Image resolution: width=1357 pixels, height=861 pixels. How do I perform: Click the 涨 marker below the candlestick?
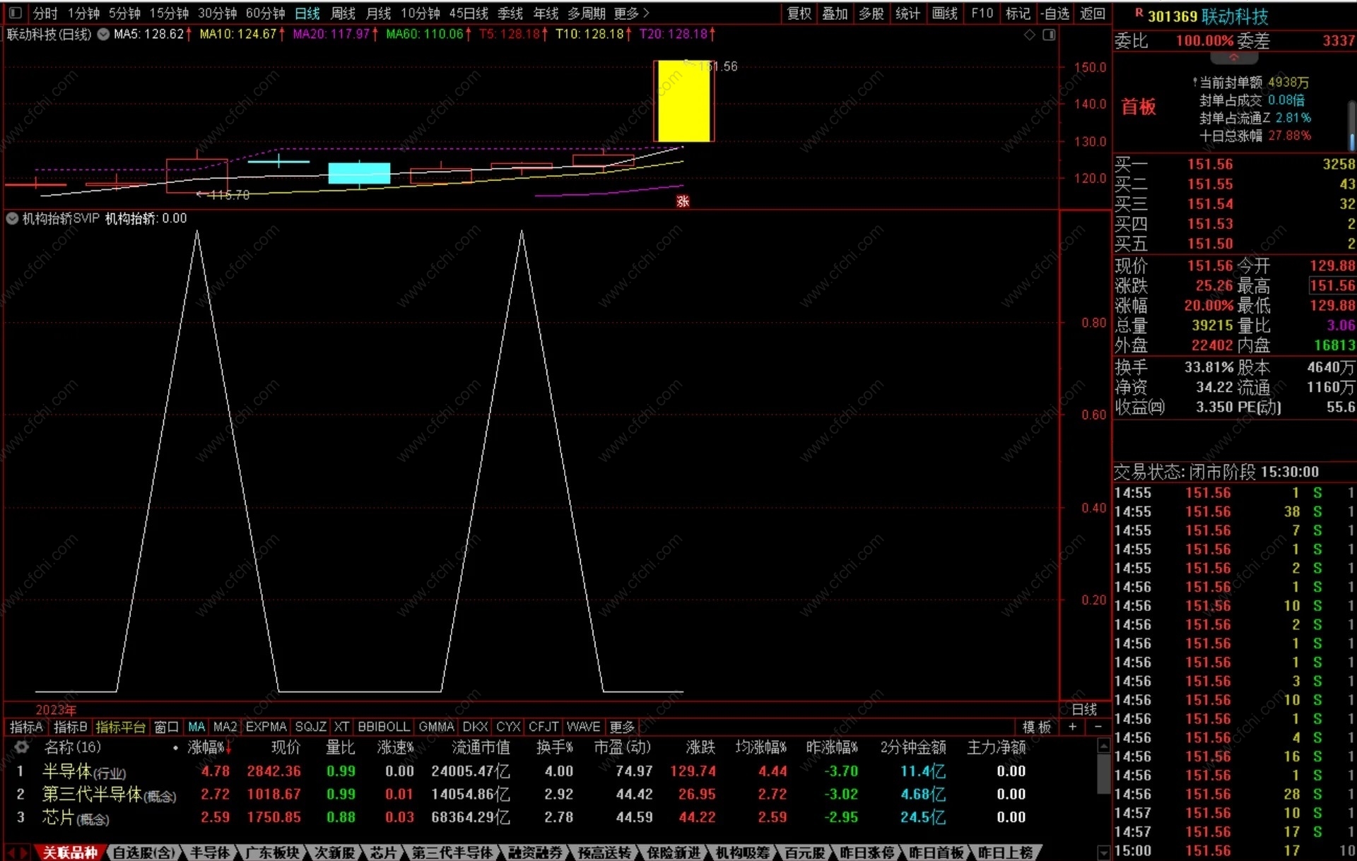682,201
